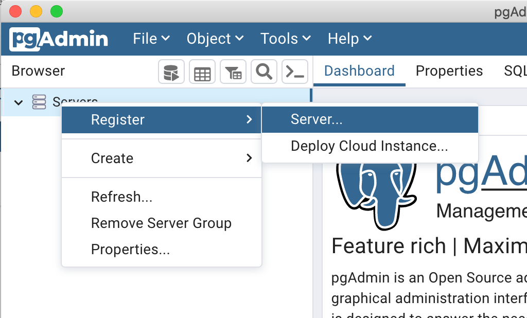Select Deploy Cloud Instance... option
This screenshot has width=527, height=318.
369,146
